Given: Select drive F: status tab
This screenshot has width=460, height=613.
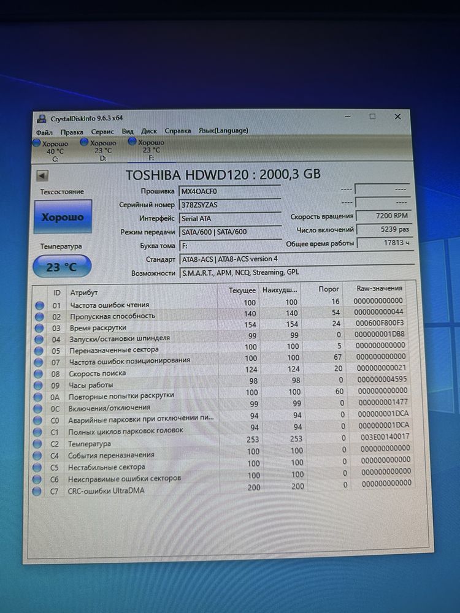Looking at the screenshot, I should click(151, 150).
